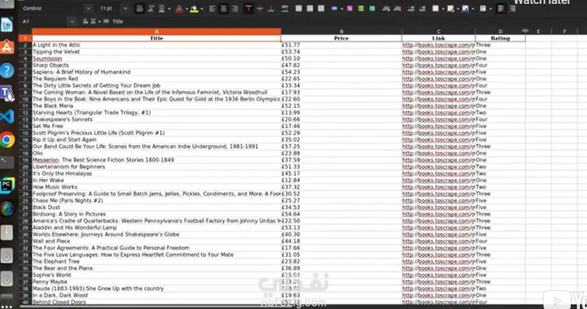Toggle Underline formatting in the toolbar
This screenshot has height=309, width=587.
[x=162, y=8]
